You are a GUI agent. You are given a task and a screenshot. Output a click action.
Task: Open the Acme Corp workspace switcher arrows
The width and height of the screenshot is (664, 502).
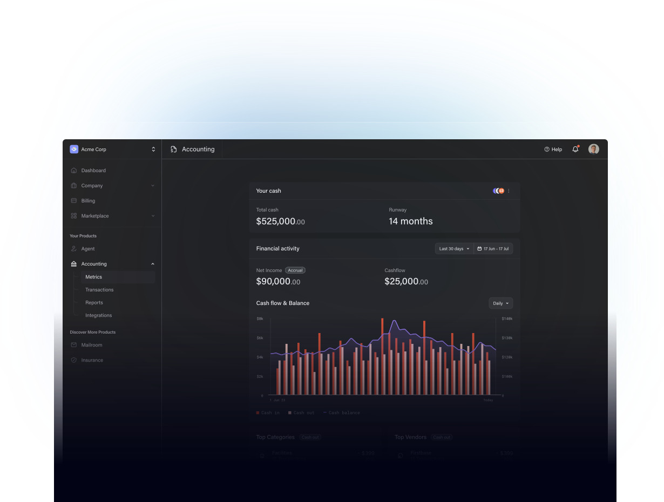[153, 149]
